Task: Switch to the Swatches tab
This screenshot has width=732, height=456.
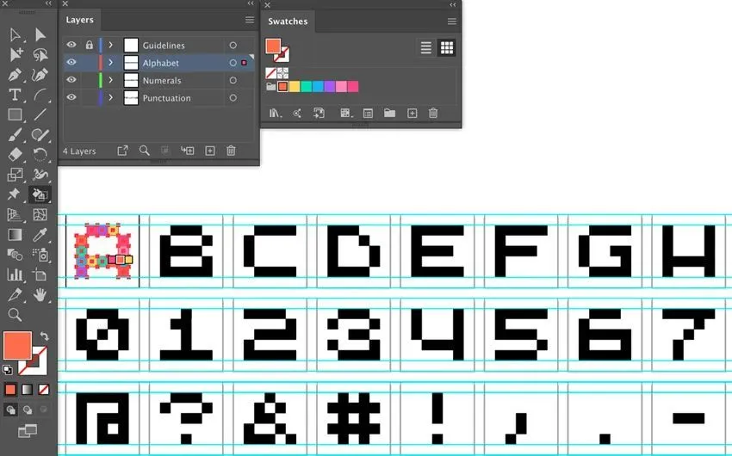Action: coord(288,22)
